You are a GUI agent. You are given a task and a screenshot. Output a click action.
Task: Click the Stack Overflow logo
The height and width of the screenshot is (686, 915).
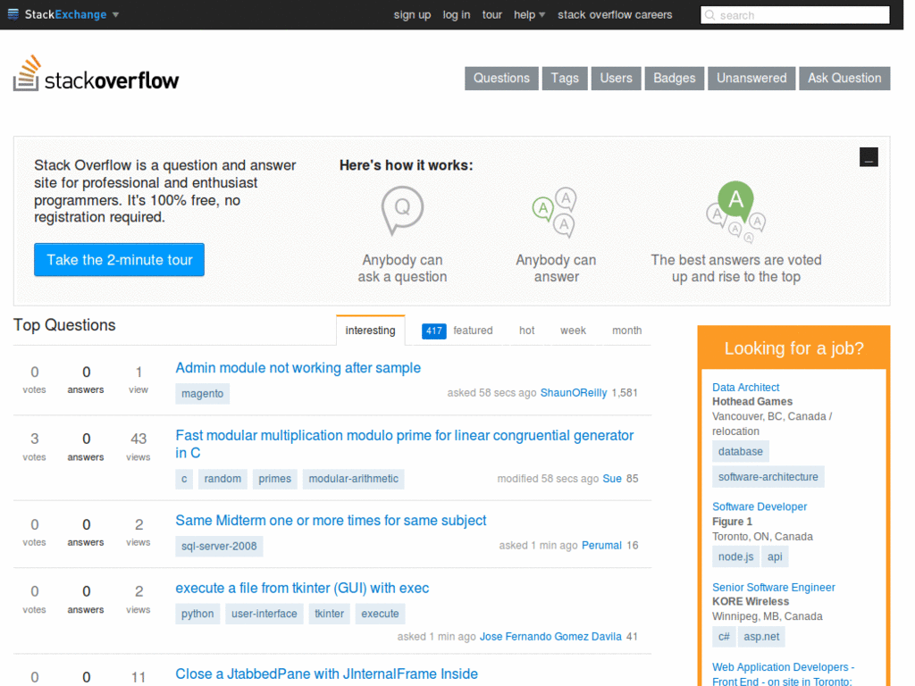(x=97, y=74)
